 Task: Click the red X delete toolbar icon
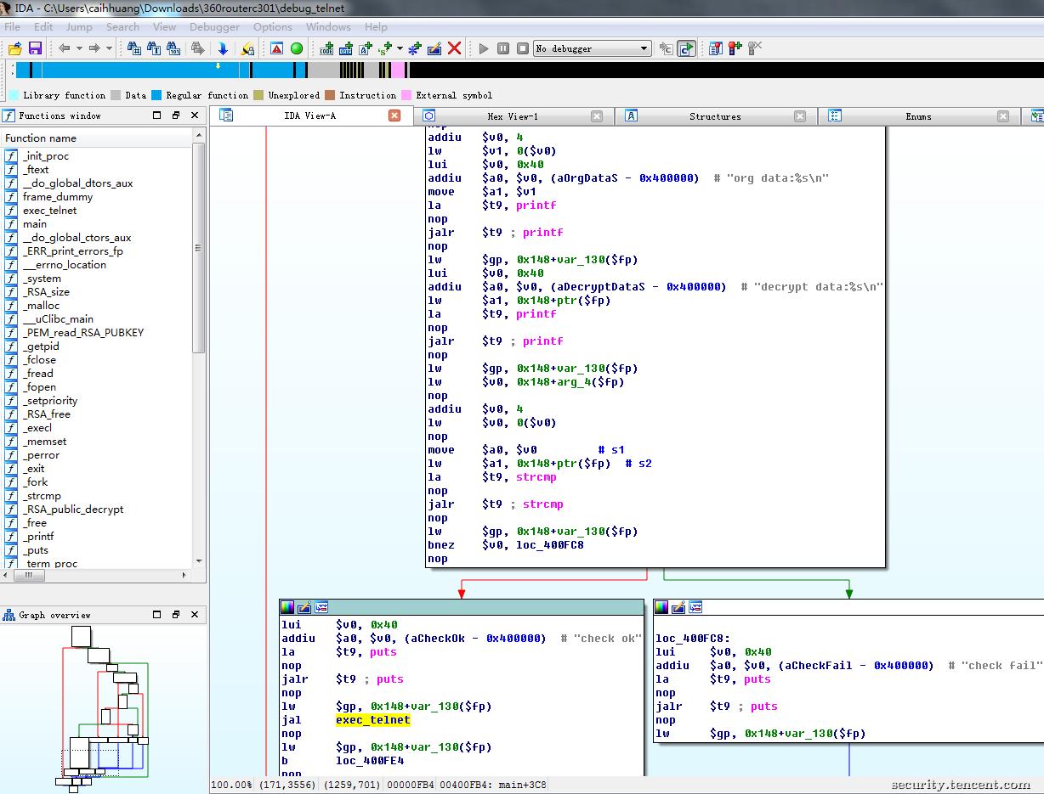point(455,48)
